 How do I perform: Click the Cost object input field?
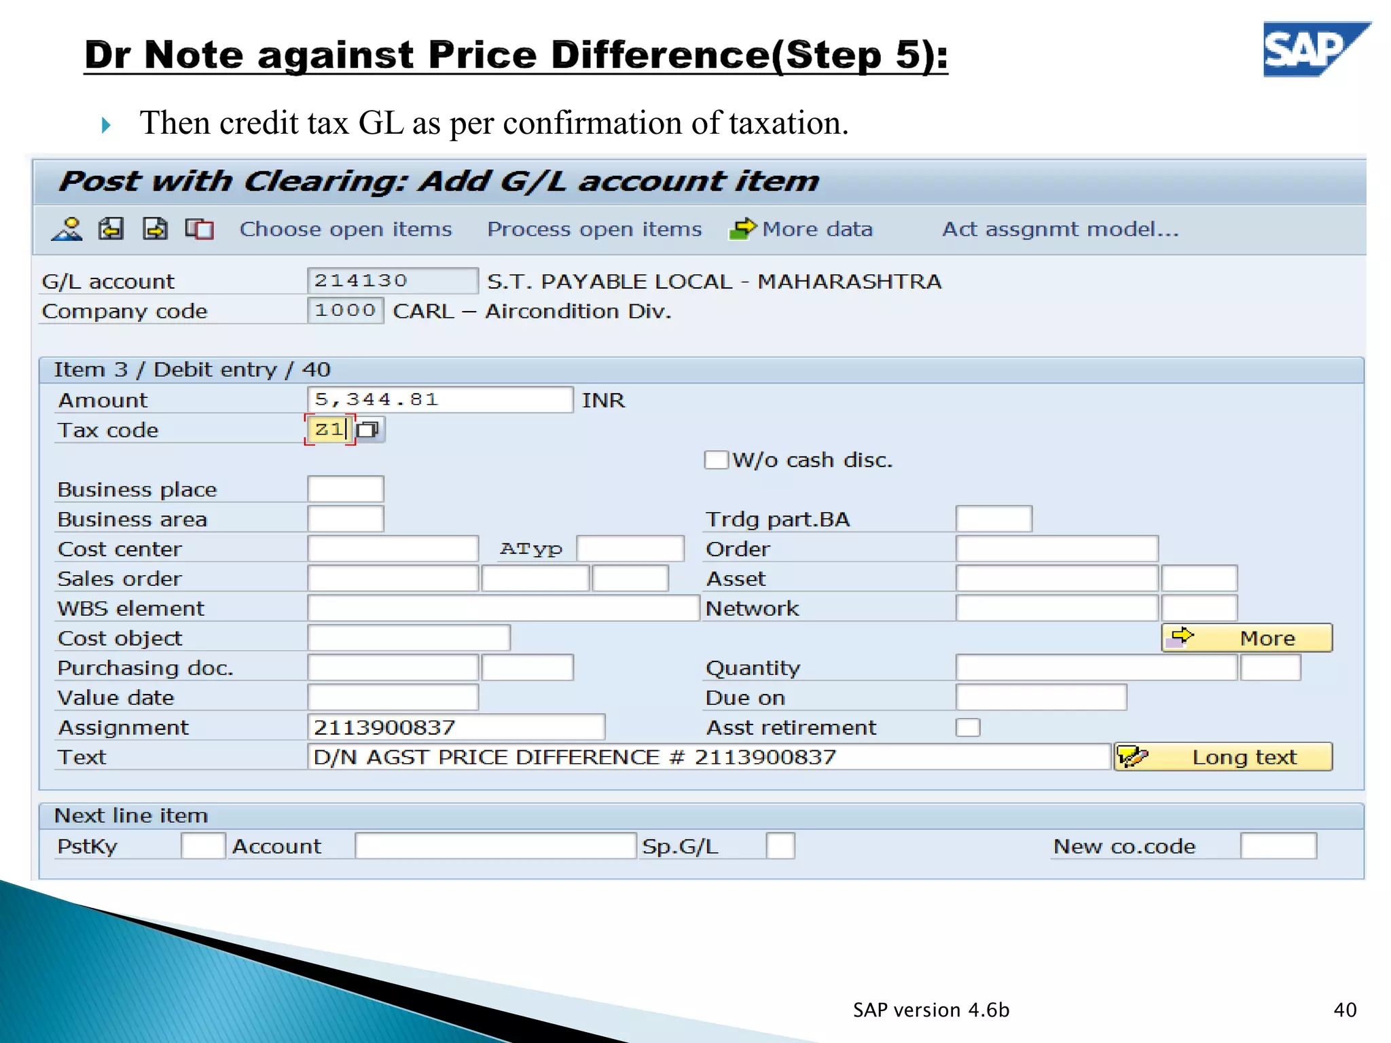409,638
